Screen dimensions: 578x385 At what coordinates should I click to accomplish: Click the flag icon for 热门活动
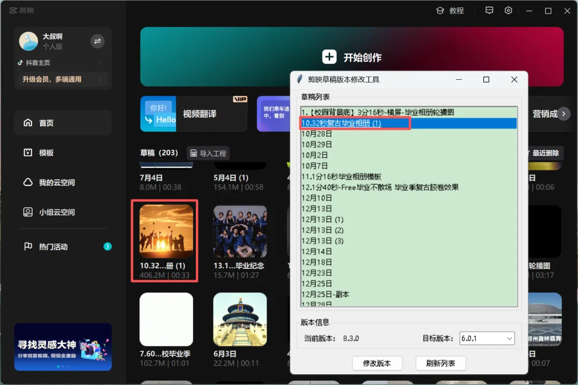pyautogui.click(x=28, y=246)
